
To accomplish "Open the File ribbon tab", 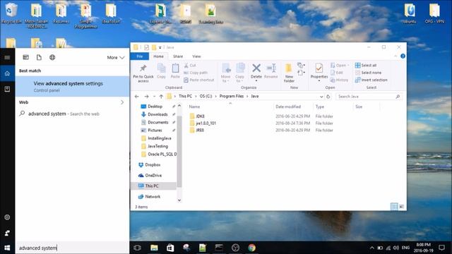I will pos(140,56).
